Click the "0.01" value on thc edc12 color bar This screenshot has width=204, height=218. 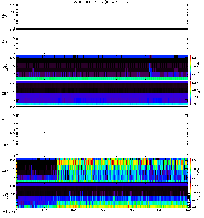tap(194, 178)
